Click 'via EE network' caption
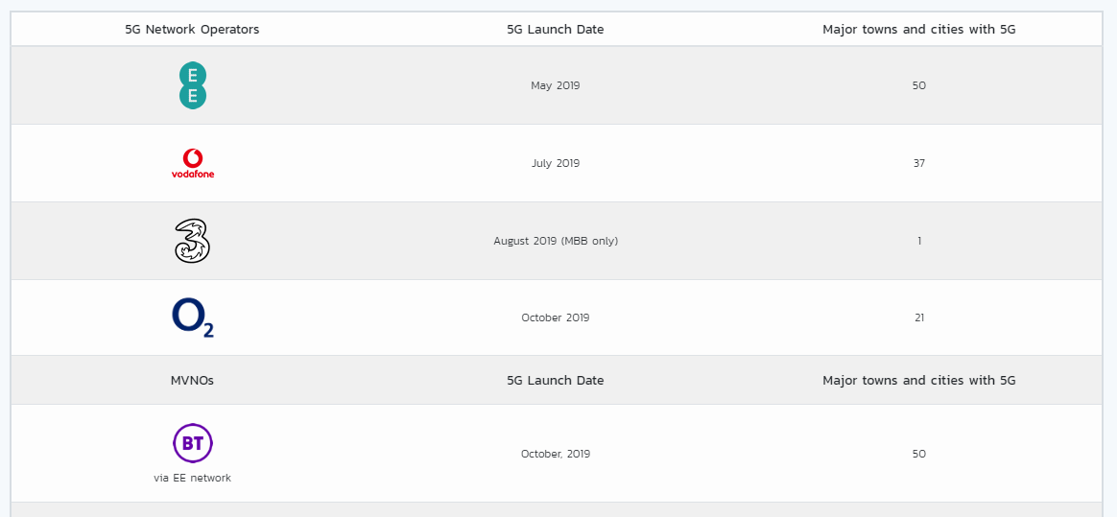 pyautogui.click(x=192, y=478)
